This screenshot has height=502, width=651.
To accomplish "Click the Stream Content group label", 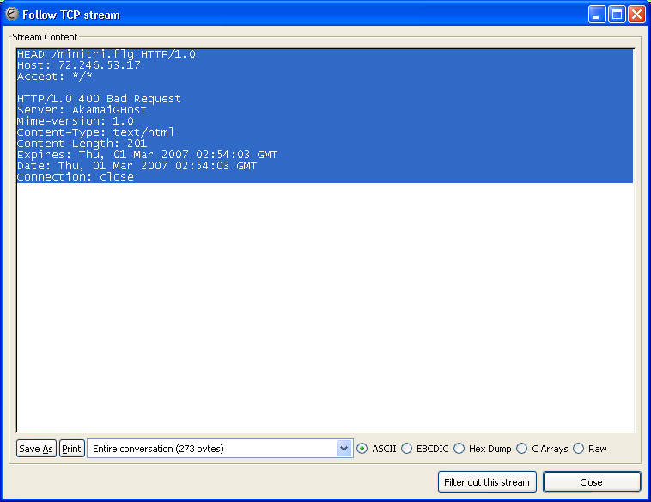I will click(x=45, y=37).
